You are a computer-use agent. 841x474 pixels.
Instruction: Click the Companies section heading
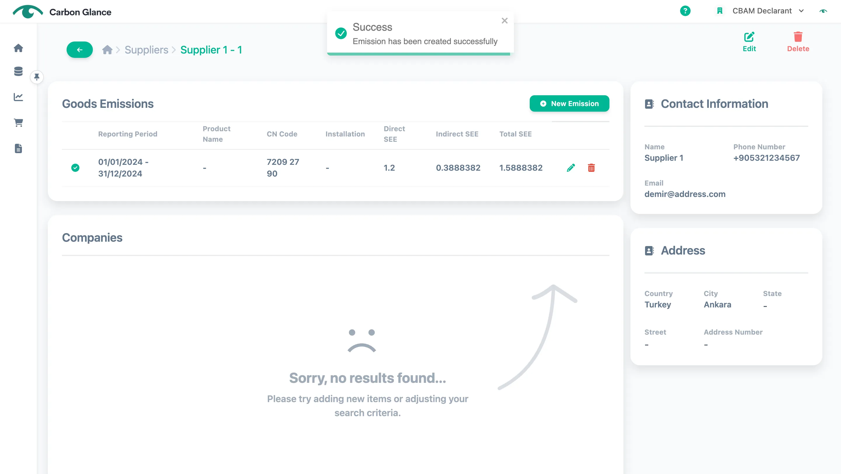tap(92, 238)
